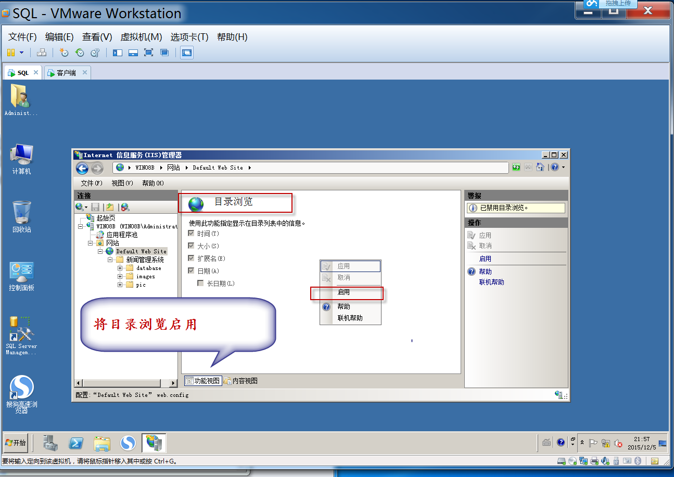Screen dimensions: 674x477
Task: Collapse the WIN08B server node
Action: point(81,227)
